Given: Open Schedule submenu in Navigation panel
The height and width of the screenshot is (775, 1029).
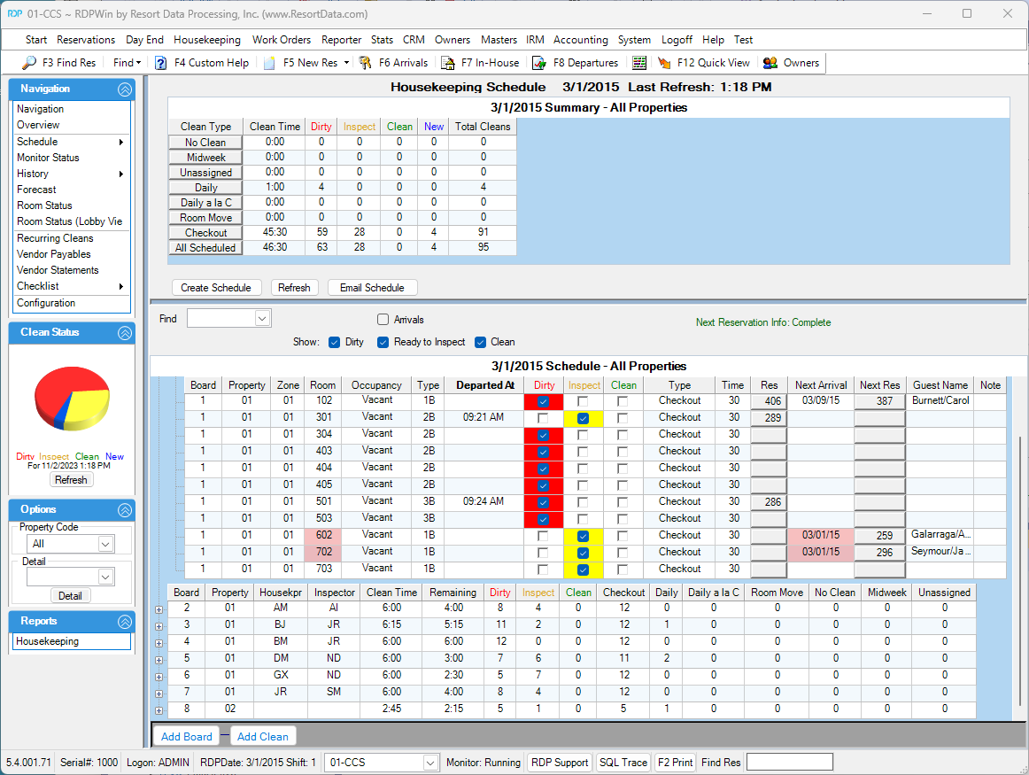Looking at the screenshot, I should (x=70, y=142).
